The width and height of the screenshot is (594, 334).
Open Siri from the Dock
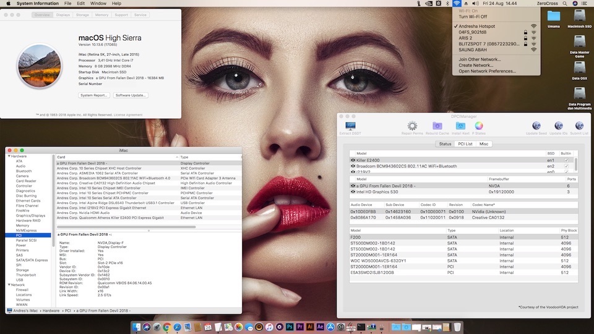(147, 327)
